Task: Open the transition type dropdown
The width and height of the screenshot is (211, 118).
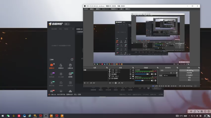Action: 169,70
